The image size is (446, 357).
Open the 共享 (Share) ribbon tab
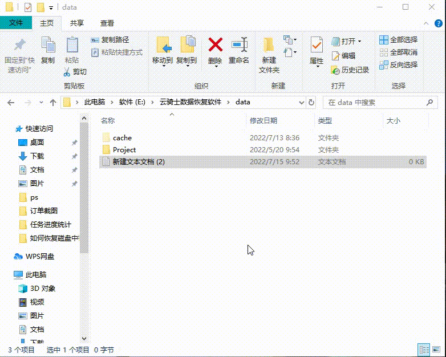click(76, 23)
